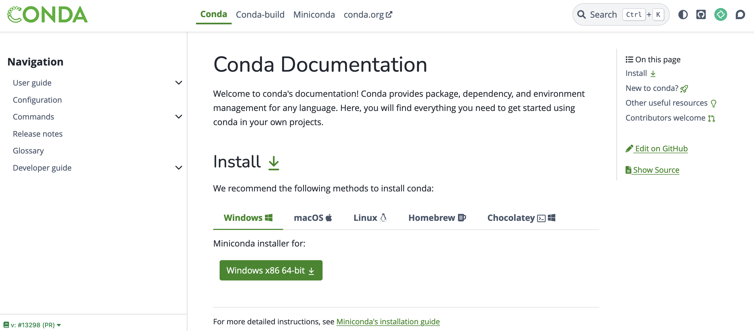Expand the User guide section
754x331 pixels.
pos(179,83)
